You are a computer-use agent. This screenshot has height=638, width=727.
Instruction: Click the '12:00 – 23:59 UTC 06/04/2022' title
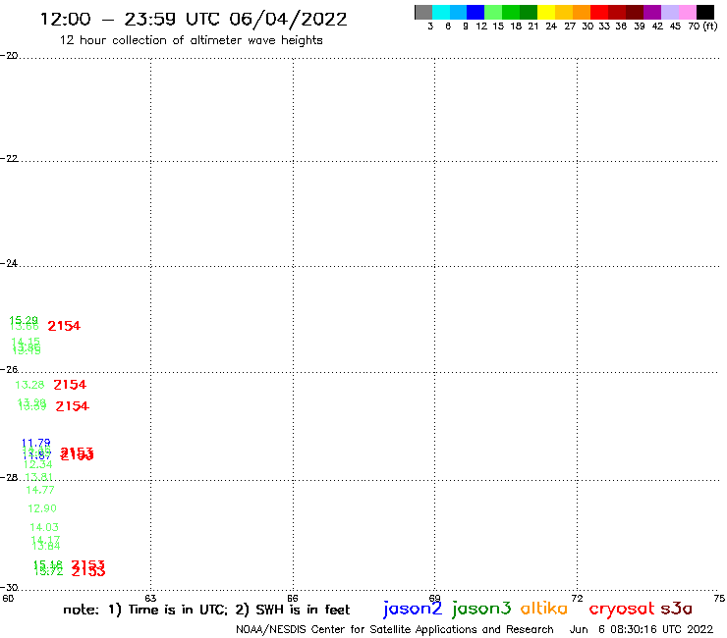[194, 20]
